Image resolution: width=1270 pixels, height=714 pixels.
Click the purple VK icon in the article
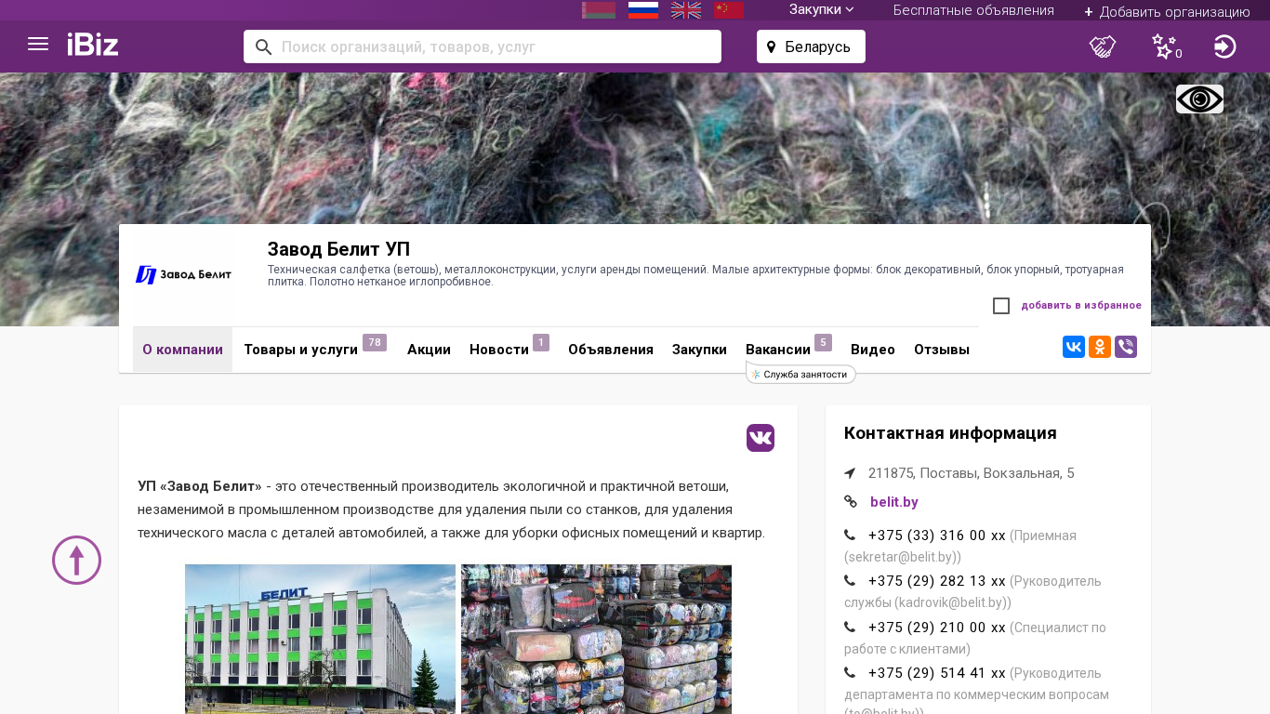pos(761,438)
